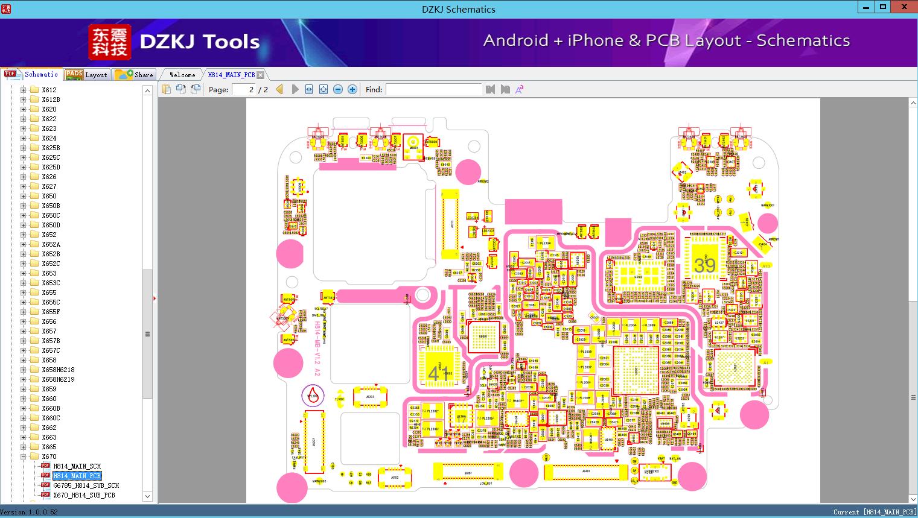This screenshot has height=518, width=918.
Task: Click the copy page icon in toolbar
Action: pyautogui.click(x=166, y=89)
